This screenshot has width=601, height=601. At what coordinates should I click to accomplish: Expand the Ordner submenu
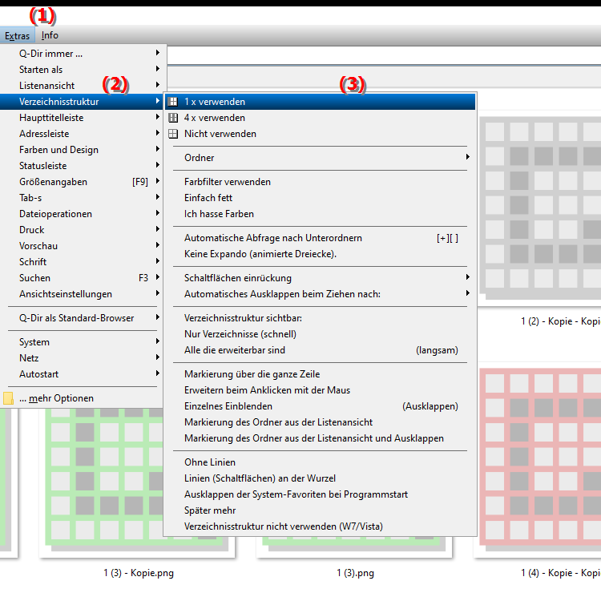(x=320, y=158)
